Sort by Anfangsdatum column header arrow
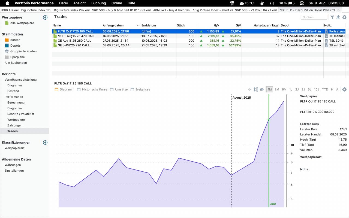349x218 pixels. 138,25
